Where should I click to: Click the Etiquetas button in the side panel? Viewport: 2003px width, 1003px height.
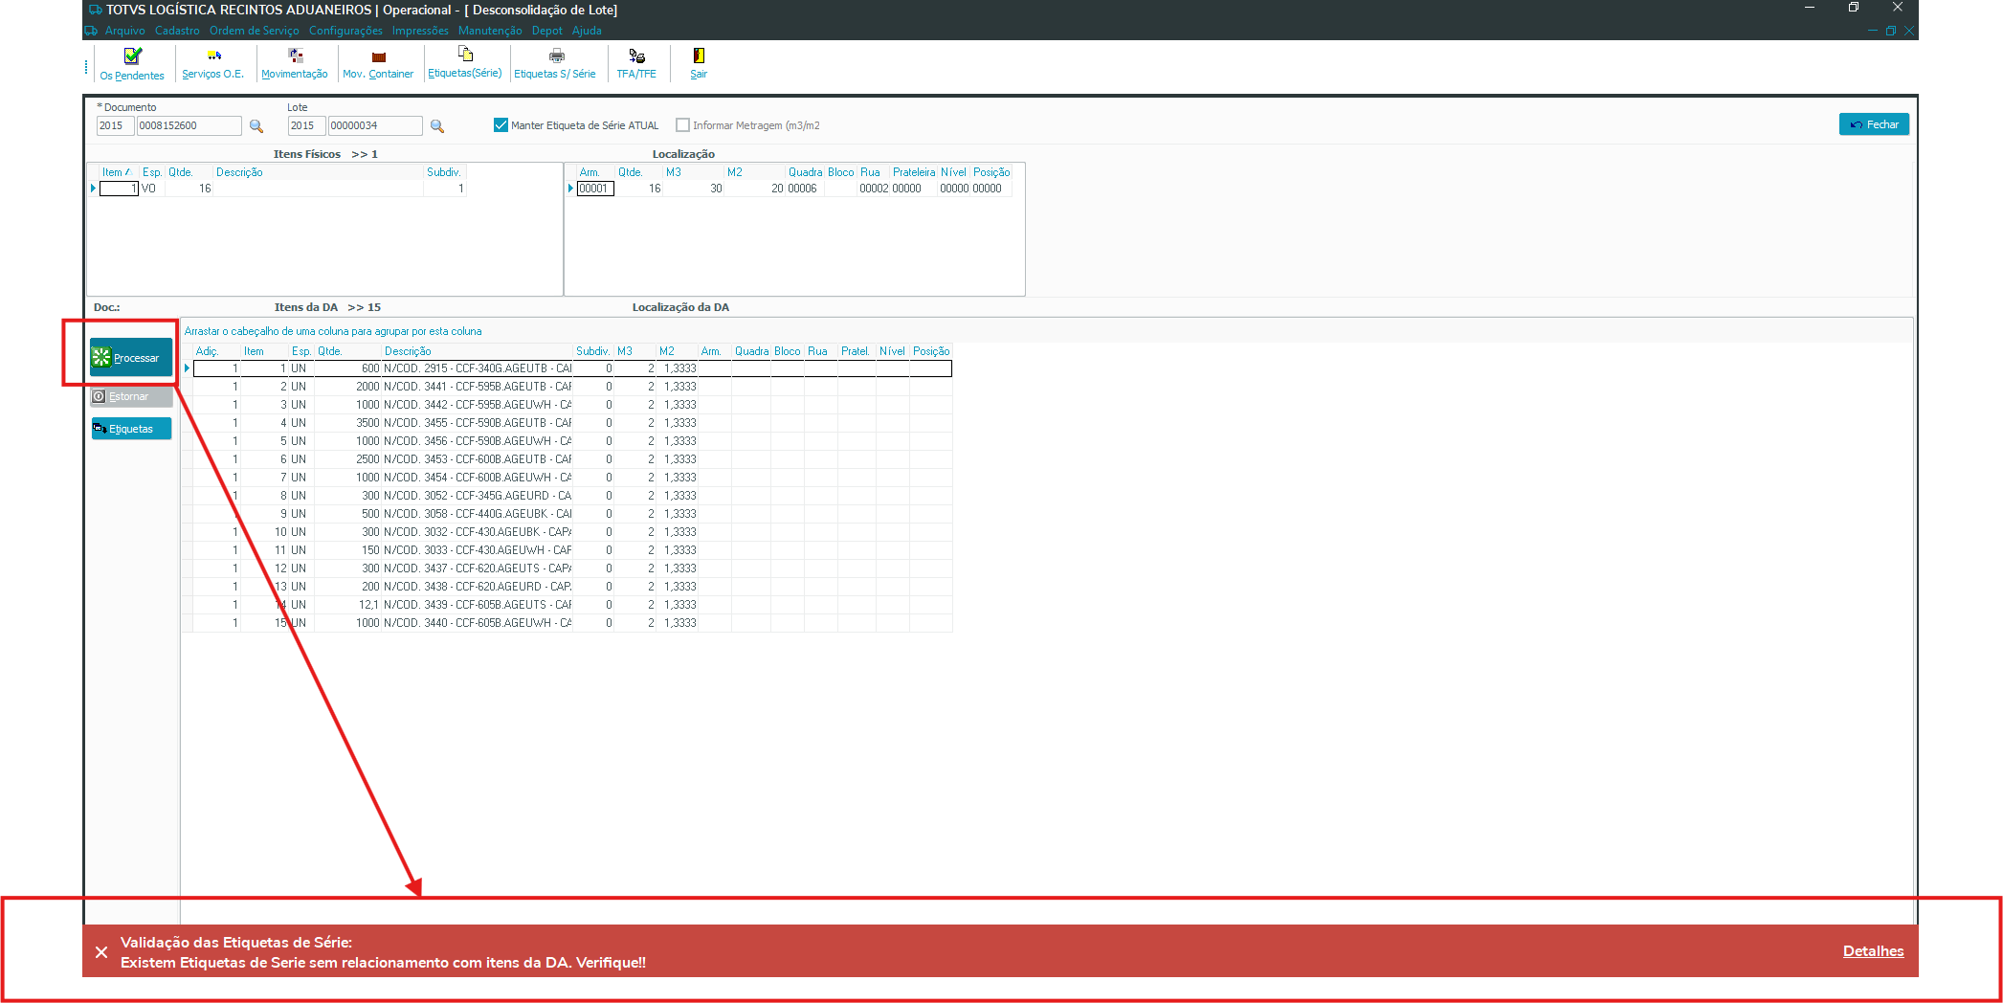coord(131,429)
